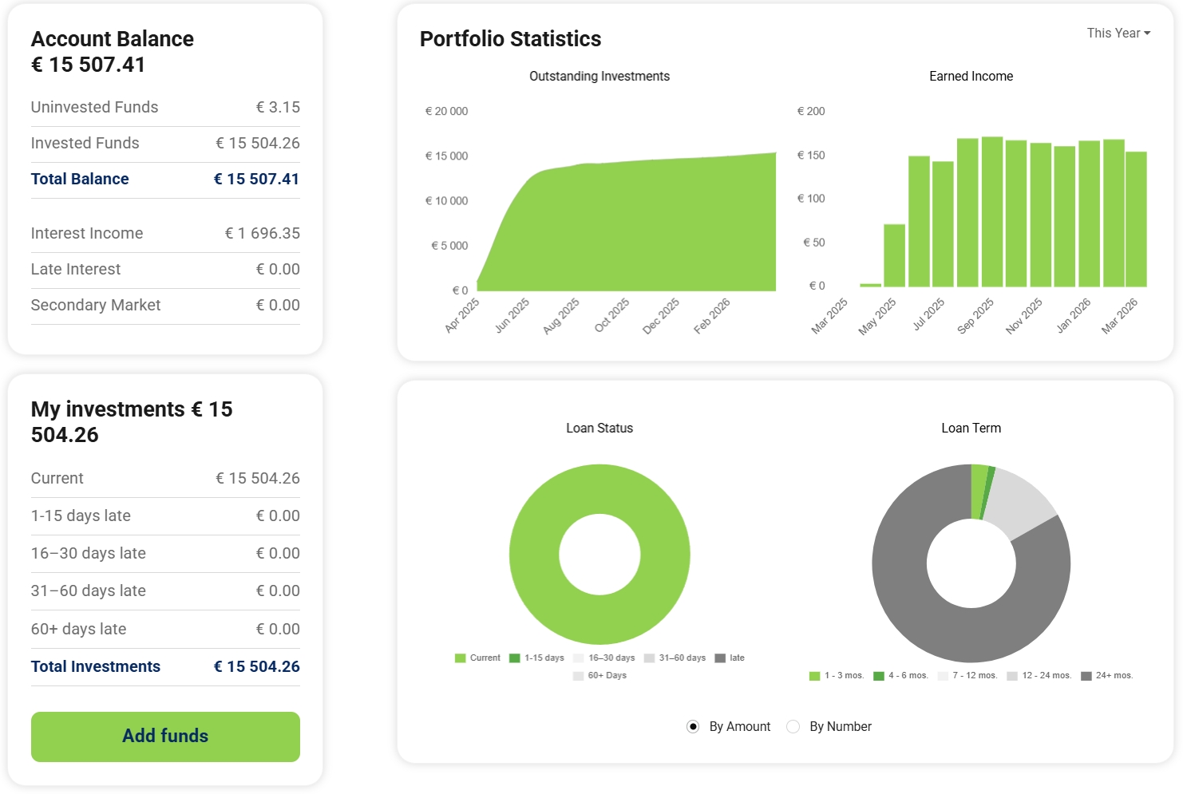Click the green Loan Status donut ring
Screen dimensions: 1183x794
pos(535,555)
